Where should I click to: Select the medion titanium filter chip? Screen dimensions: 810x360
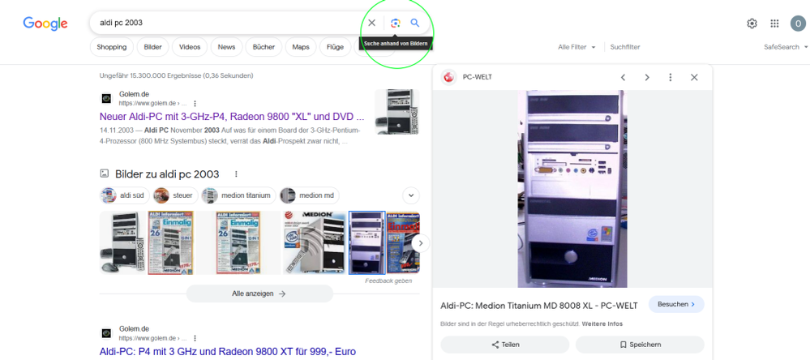click(239, 195)
